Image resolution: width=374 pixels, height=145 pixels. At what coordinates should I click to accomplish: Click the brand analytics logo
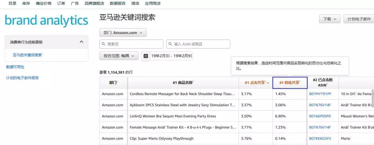coord(46,21)
